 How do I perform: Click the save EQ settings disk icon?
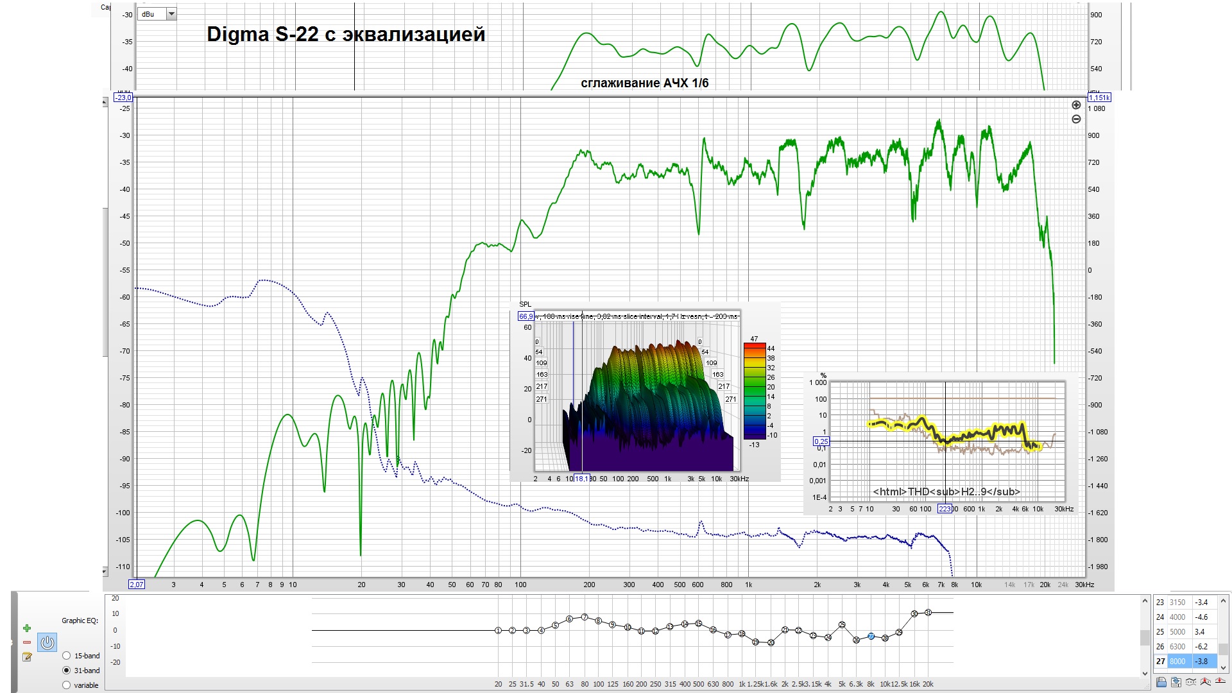coord(1176,682)
